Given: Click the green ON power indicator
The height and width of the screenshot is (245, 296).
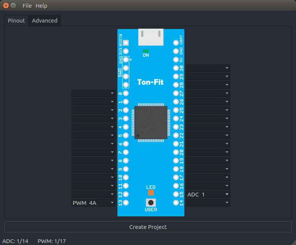Looking at the screenshot, I should tap(146, 51).
